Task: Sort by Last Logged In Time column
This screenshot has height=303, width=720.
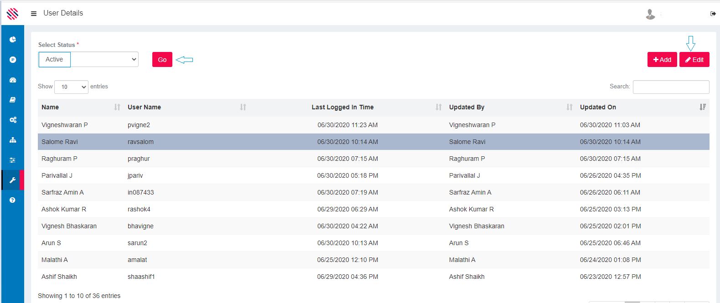Action: coord(342,107)
